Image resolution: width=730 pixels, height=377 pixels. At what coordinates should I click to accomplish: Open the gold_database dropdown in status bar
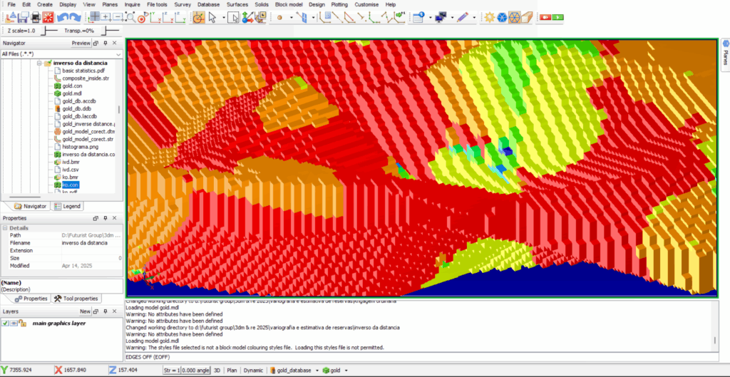pyautogui.click(x=317, y=371)
